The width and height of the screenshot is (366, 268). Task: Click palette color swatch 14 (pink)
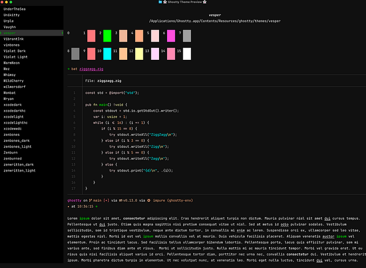(171, 54)
